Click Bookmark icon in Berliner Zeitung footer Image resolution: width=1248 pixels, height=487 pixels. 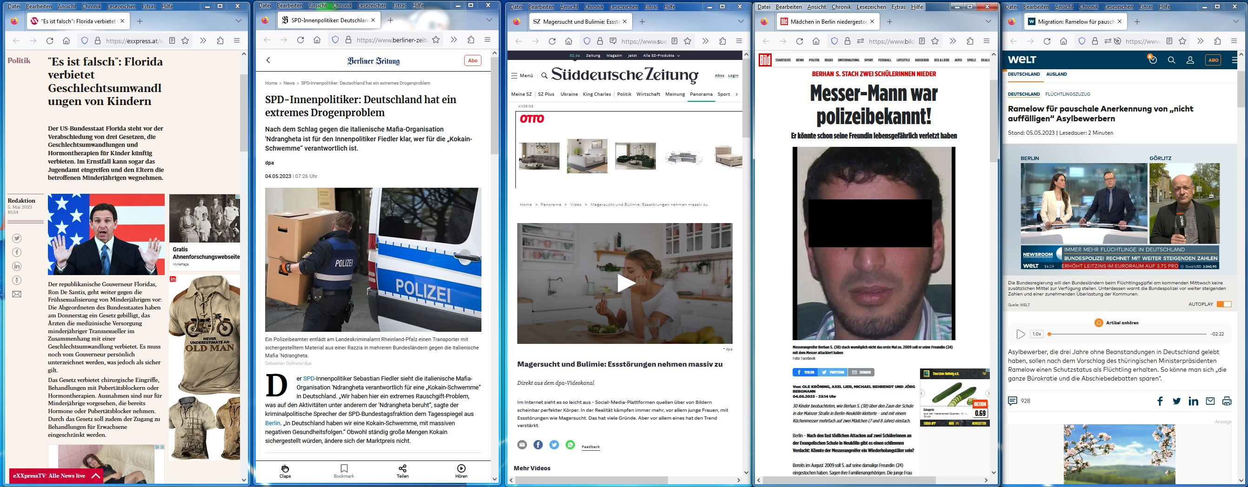(x=344, y=468)
